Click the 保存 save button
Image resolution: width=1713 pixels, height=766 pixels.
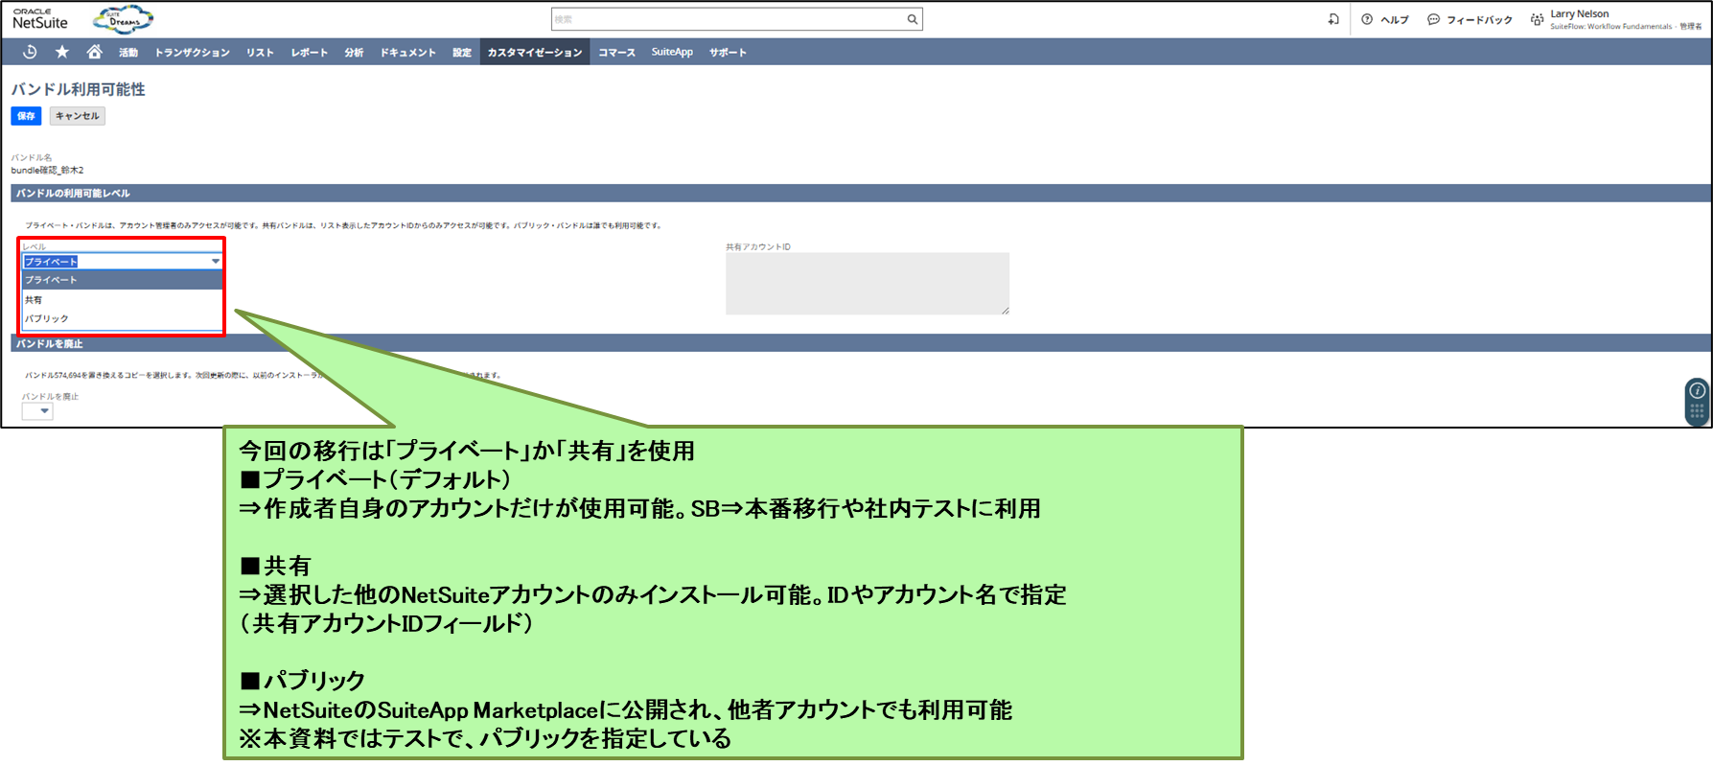click(x=26, y=116)
